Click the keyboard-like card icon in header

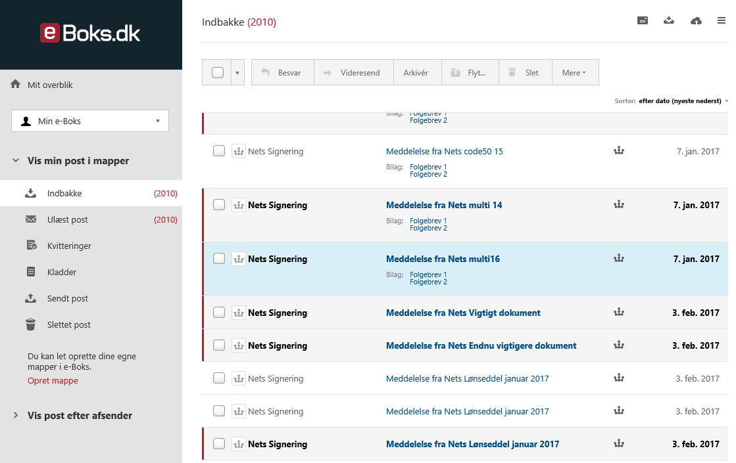pyautogui.click(x=643, y=20)
